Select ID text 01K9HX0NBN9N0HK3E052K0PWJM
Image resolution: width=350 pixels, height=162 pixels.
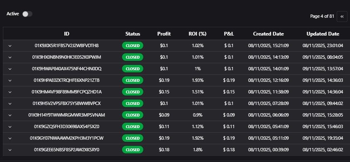[x=66, y=57]
